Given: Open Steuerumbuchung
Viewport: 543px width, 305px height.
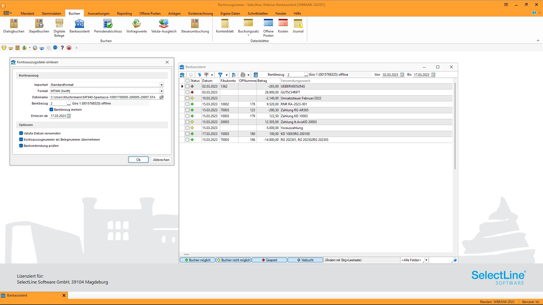Looking at the screenshot, I should coord(195,26).
